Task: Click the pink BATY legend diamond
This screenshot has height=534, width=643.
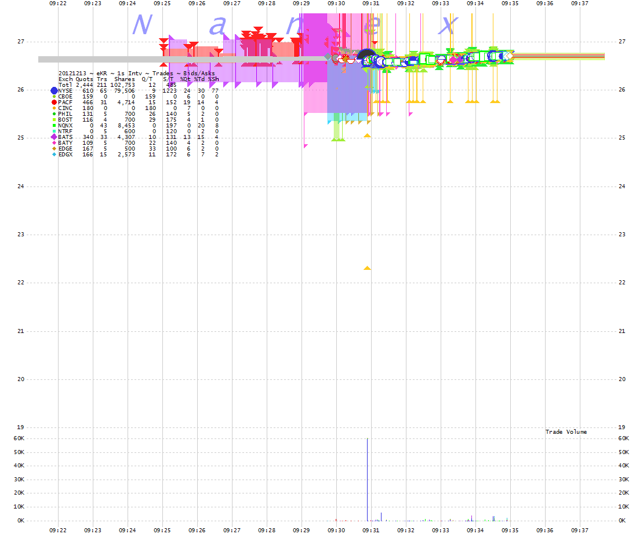Action: tap(54, 143)
